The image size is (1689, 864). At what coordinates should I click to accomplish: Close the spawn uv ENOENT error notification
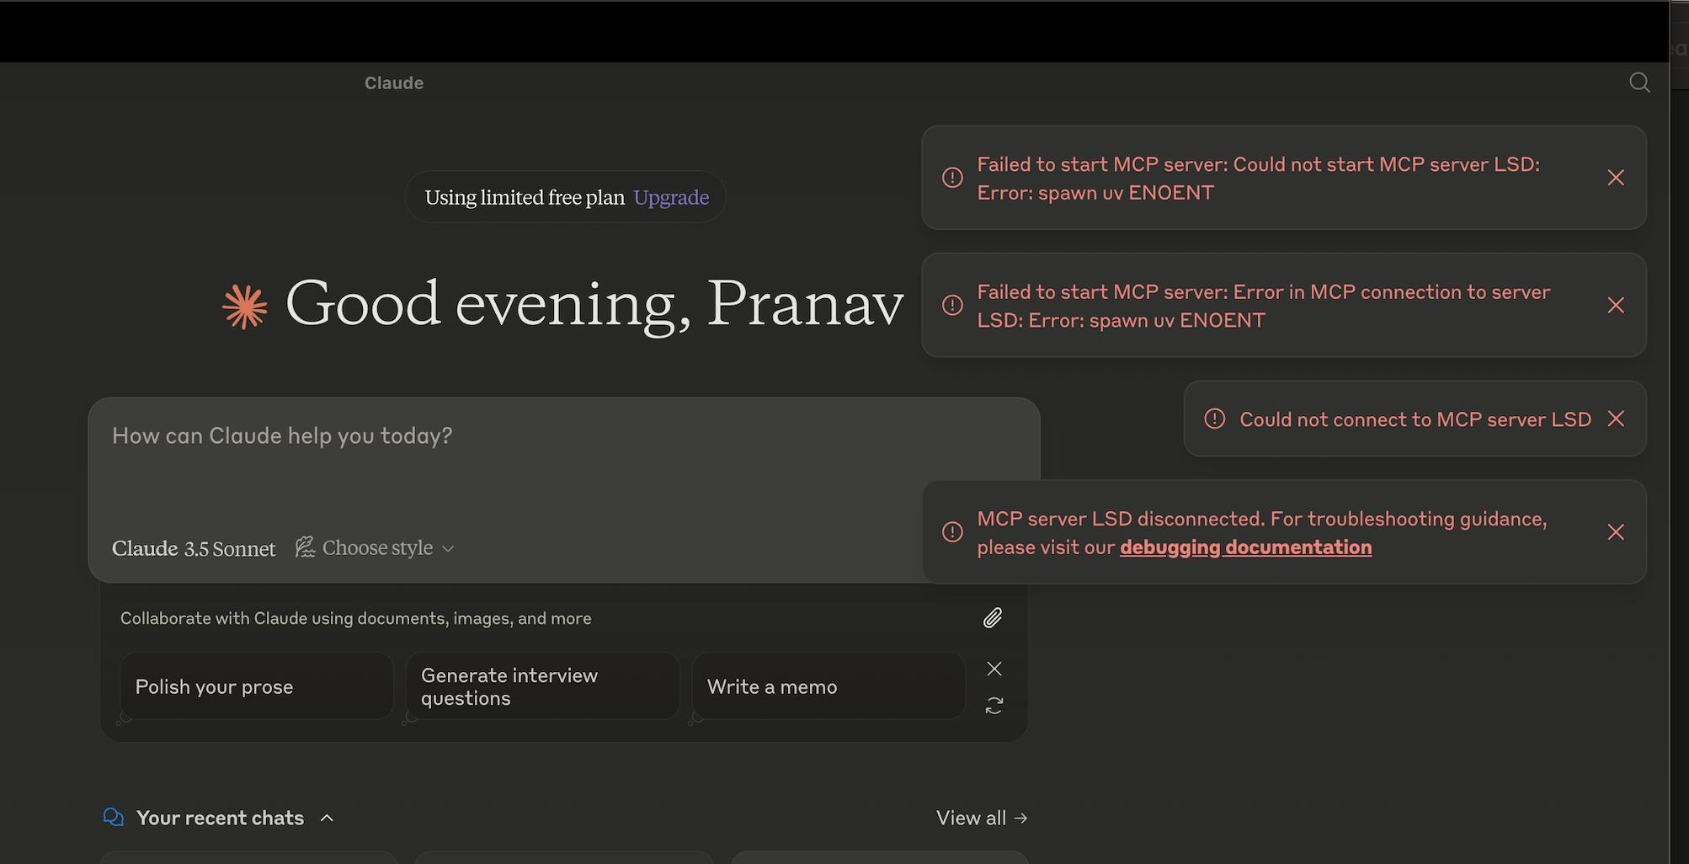[1616, 178]
